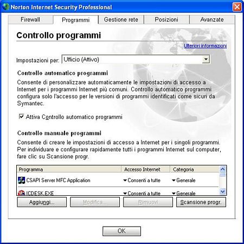Sort list by Programma column header

pos(69,169)
